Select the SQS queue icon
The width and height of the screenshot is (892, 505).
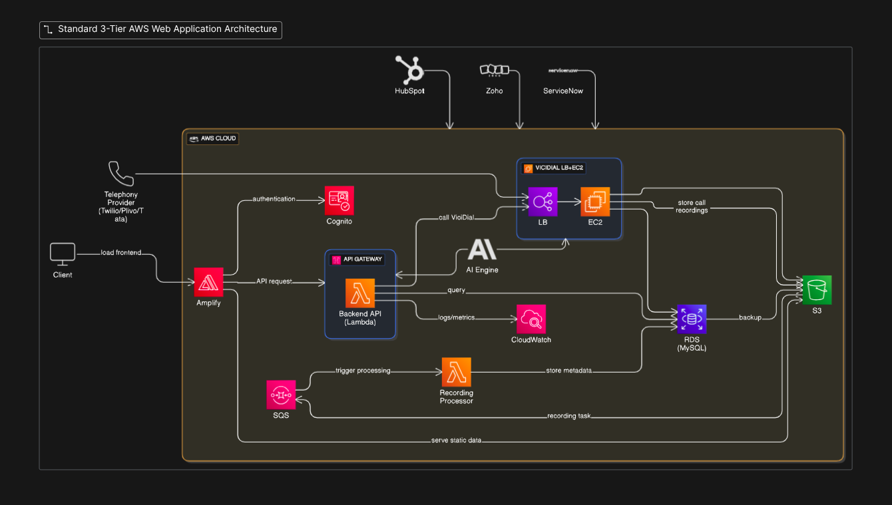280,395
